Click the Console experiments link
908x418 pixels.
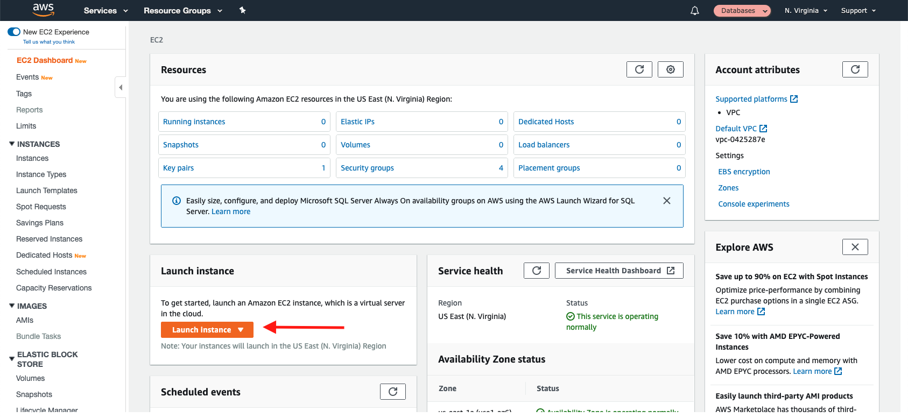click(x=754, y=204)
